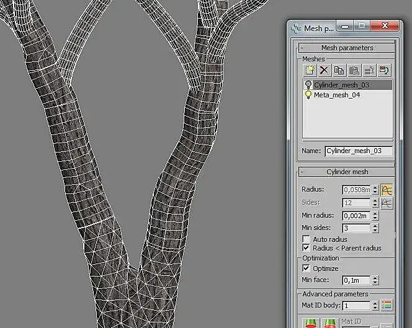
Task: Paste mesh using clipboard icon
Action: click(354, 71)
